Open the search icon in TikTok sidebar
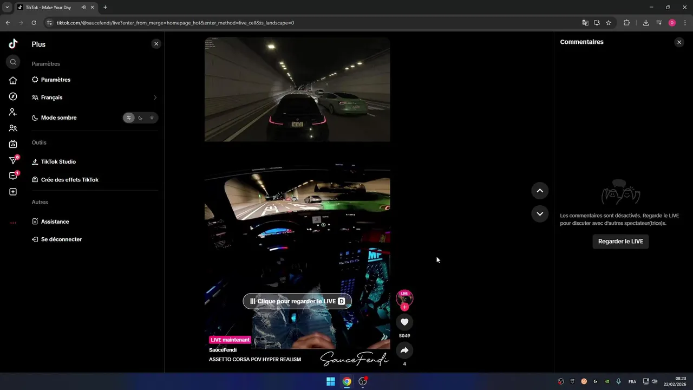 [x=13, y=62]
